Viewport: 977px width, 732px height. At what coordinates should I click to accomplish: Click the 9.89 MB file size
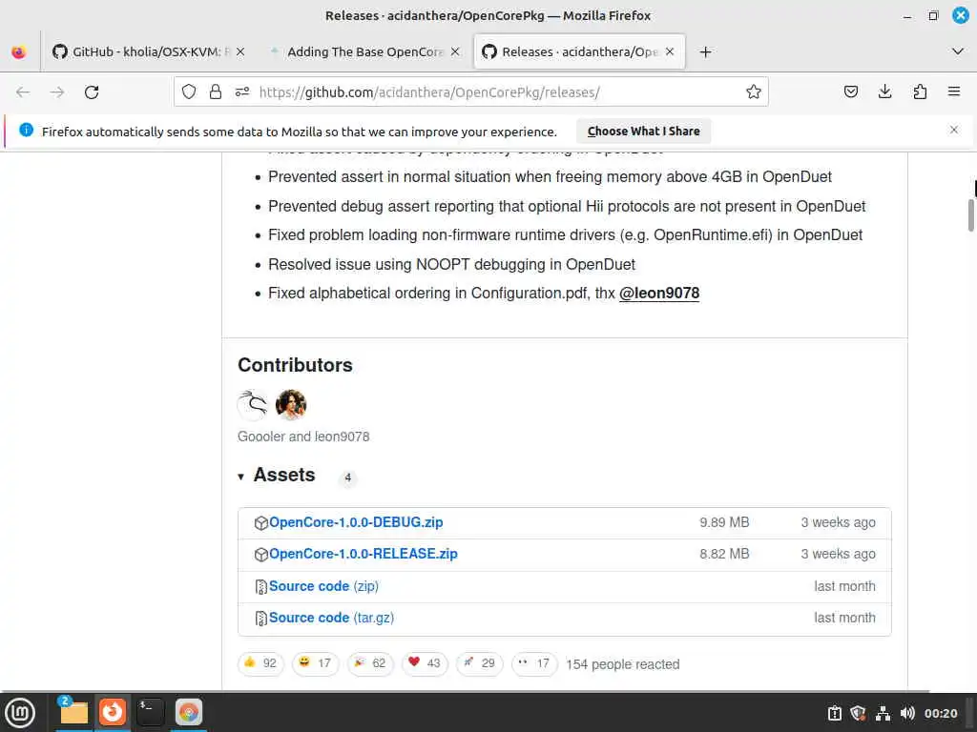724,522
